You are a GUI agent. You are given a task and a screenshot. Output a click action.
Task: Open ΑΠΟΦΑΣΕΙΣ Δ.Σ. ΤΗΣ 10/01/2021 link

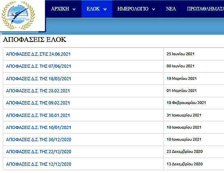(x=38, y=127)
